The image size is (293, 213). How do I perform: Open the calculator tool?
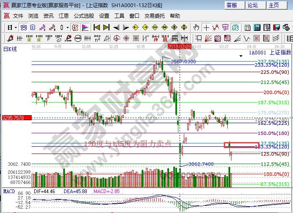point(257,27)
